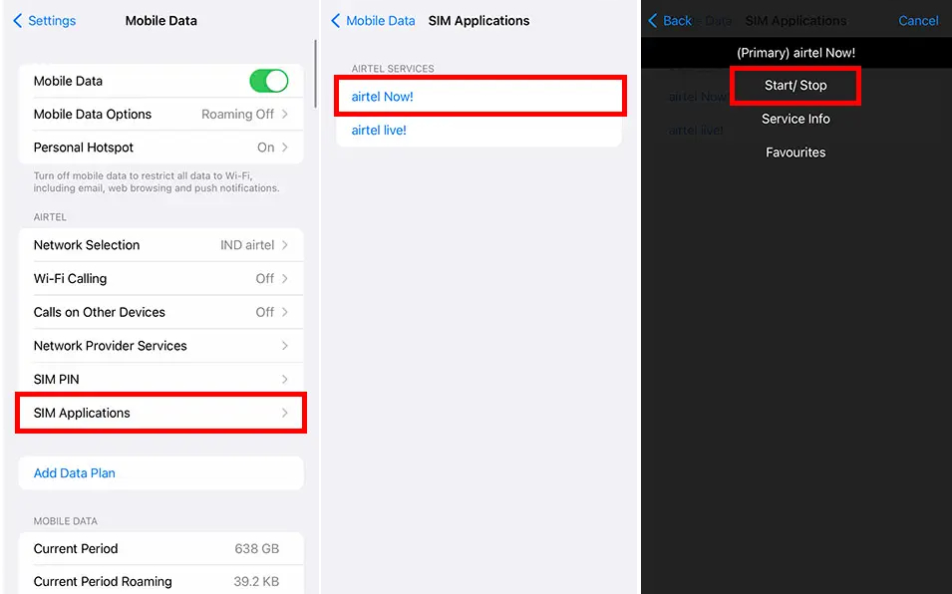Tap the Back chevron on dark panel

click(x=653, y=21)
